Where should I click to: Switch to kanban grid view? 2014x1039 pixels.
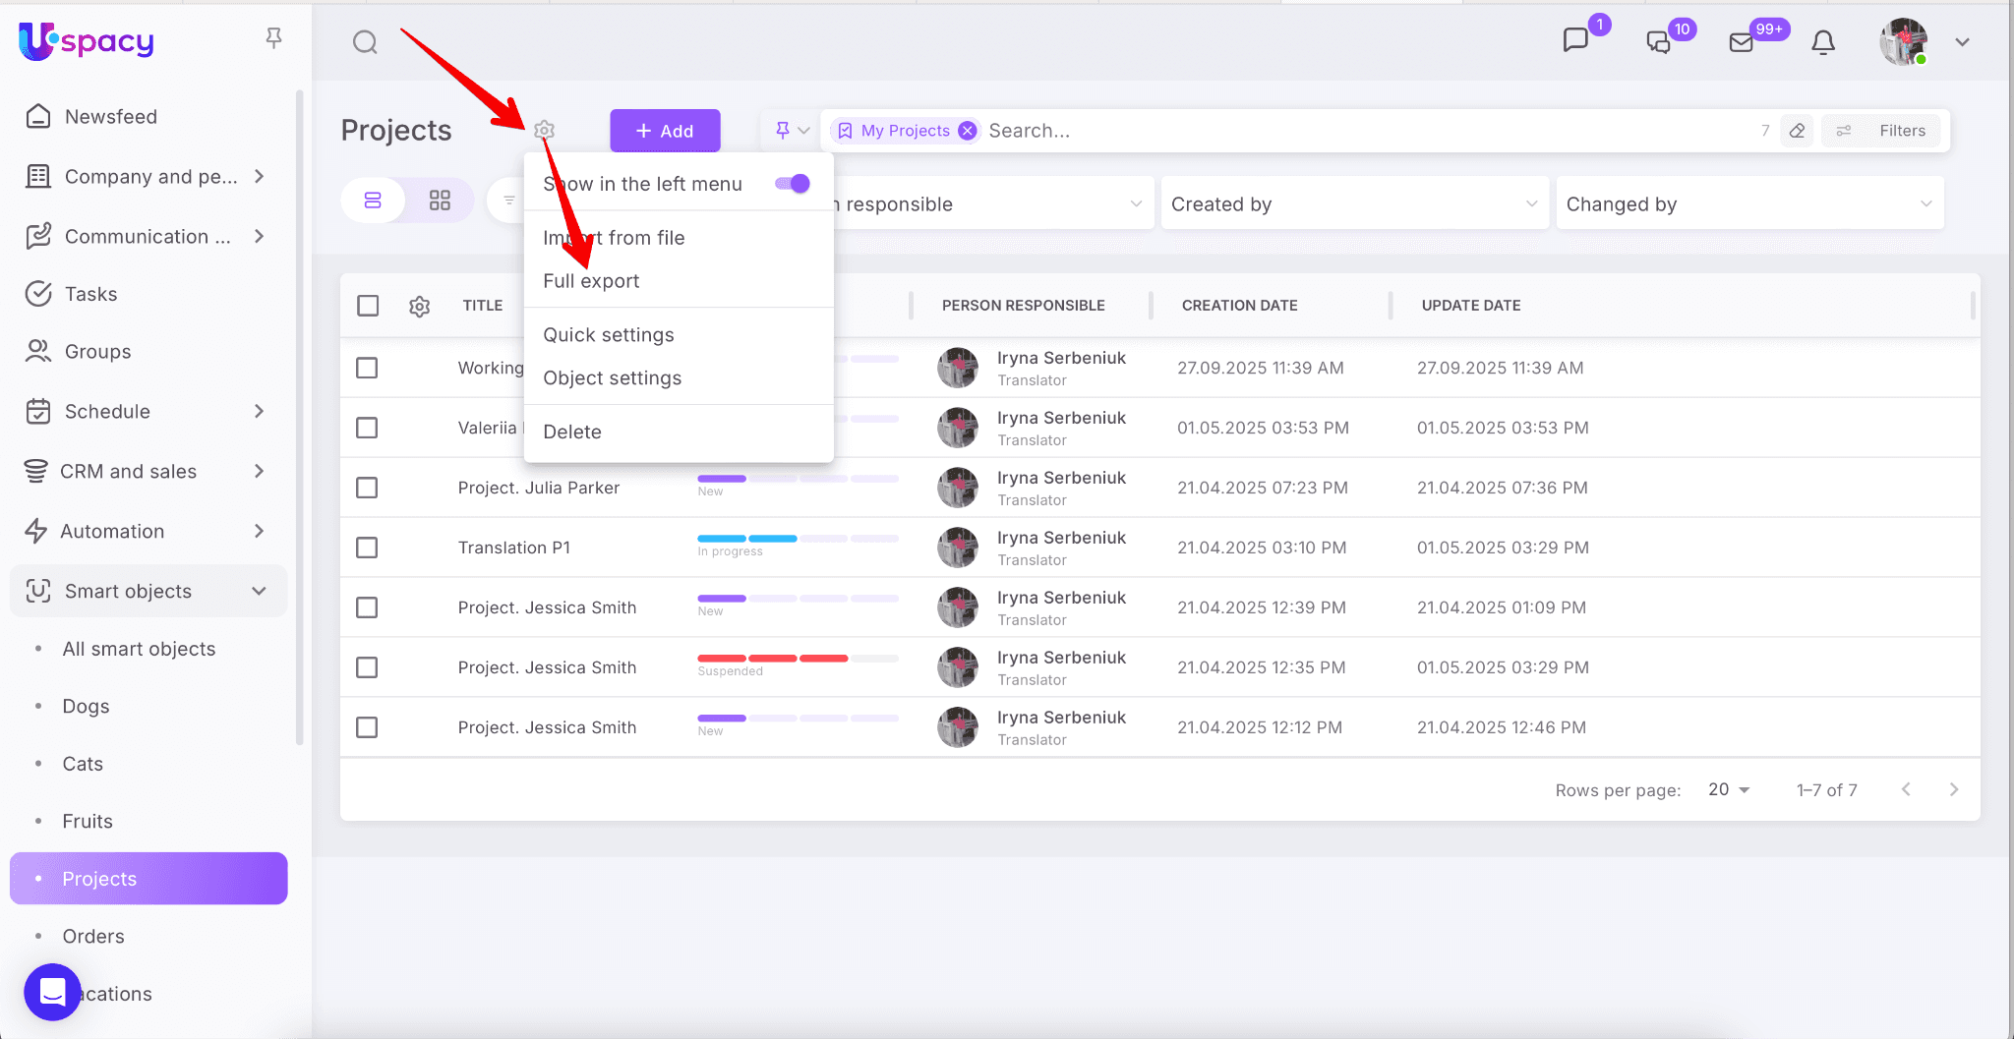[x=440, y=201]
